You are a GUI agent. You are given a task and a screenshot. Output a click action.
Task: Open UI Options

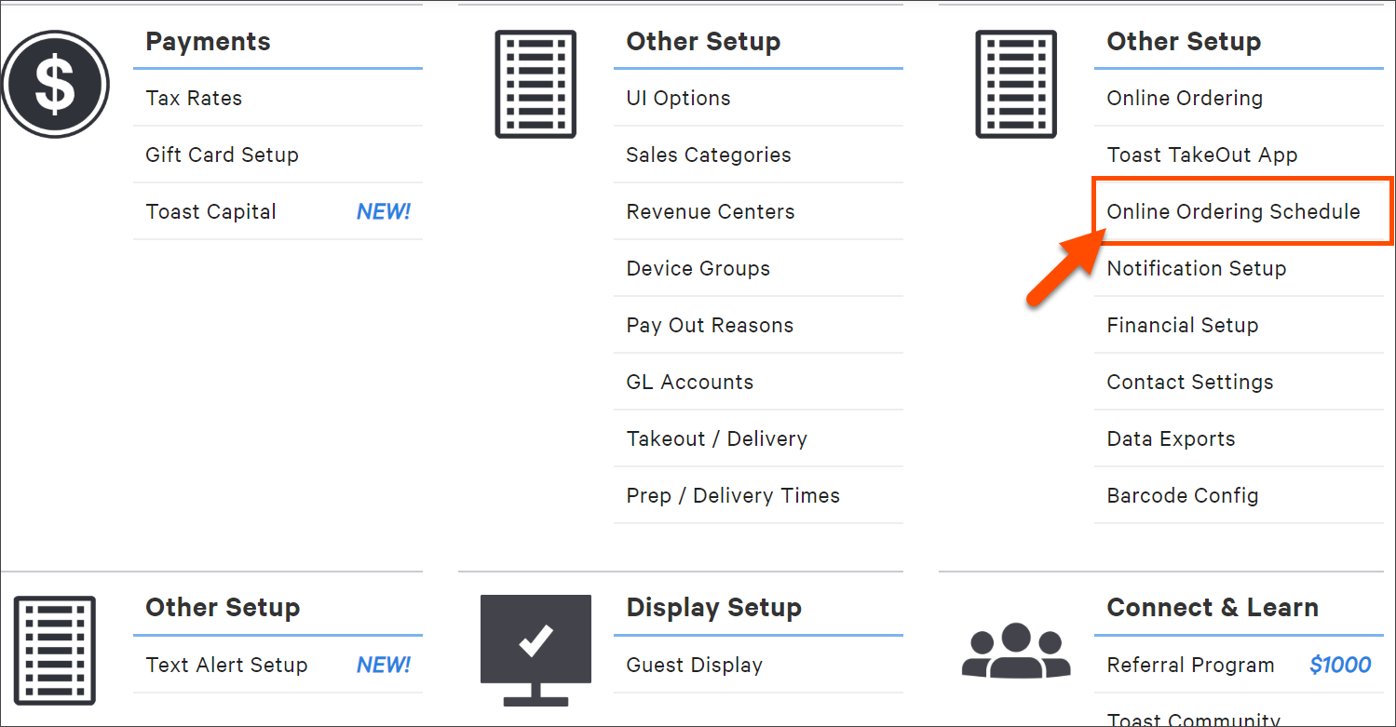tap(677, 98)
